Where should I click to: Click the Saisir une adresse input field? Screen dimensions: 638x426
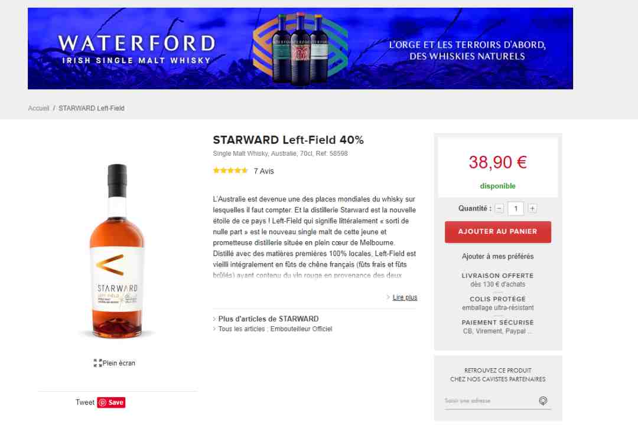(x=490, y=401)
